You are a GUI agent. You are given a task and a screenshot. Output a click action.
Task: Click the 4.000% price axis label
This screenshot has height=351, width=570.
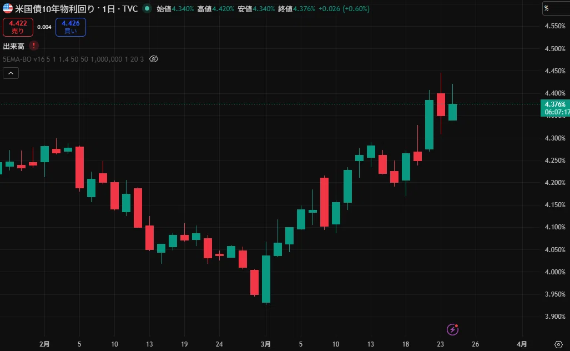tap(555, 272)
